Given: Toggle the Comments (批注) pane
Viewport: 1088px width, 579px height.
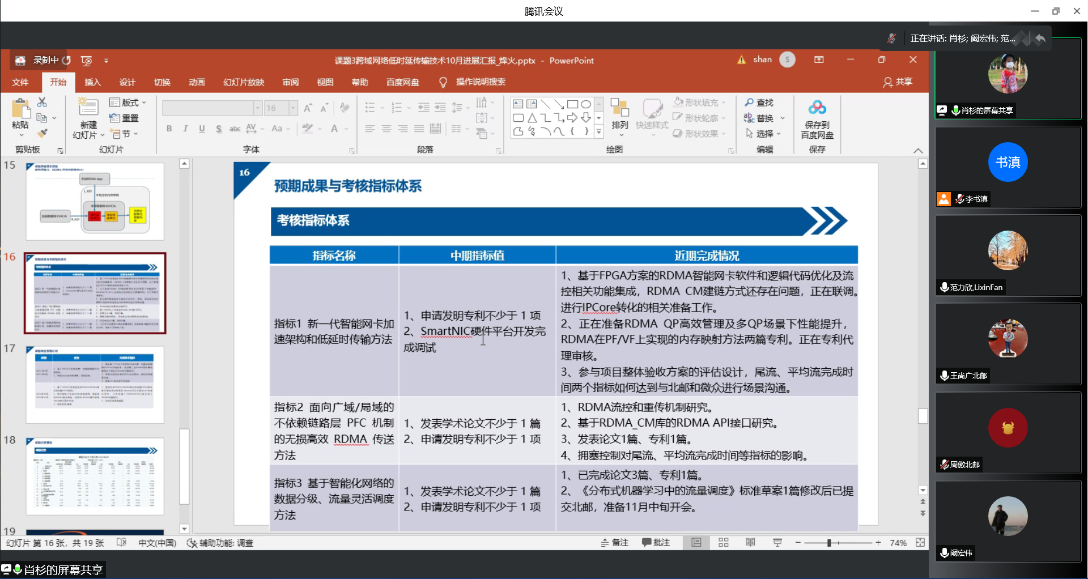Looking at the screenshot, I should (x=656, y=543).
